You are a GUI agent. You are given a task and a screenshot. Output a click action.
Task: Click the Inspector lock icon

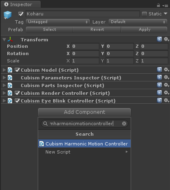[x=158, y=5]
